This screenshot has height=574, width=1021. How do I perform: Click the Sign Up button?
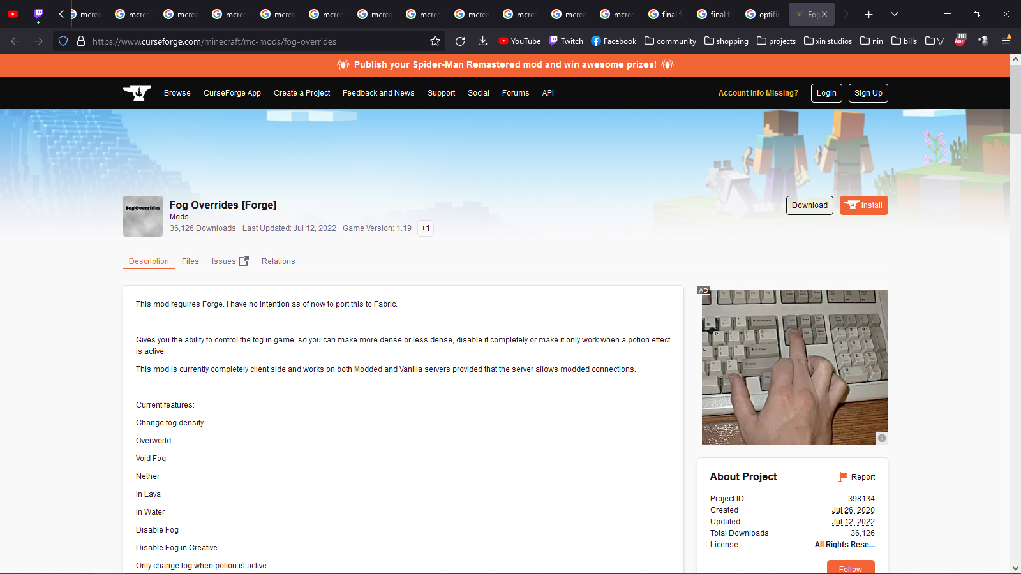(x=868, y=93)
